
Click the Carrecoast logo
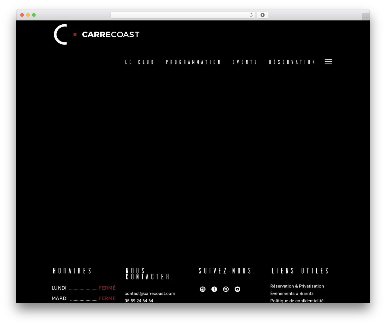click(x=96, y=34)
